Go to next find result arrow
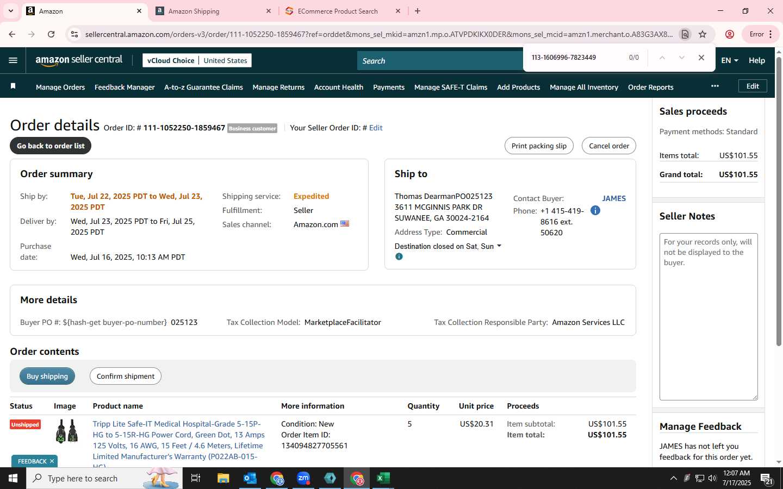The width and height of the screenshot is (783, 489). pos(681,58)
